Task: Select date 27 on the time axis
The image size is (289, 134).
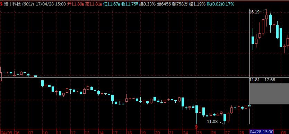Action: (227, 132)
